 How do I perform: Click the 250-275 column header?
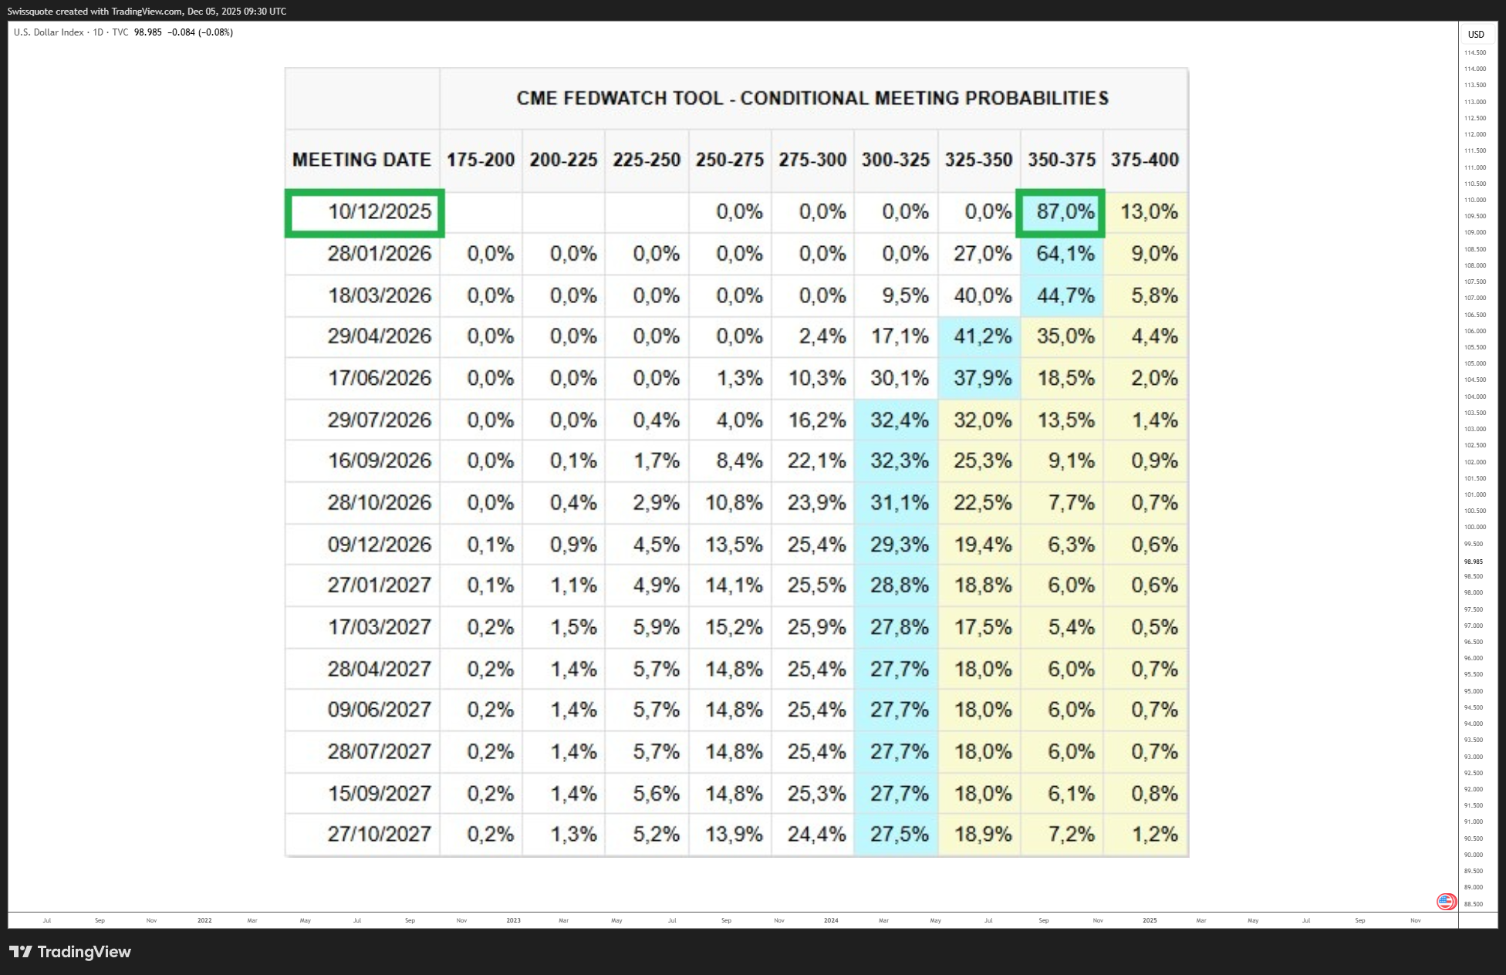pos(730,160)
